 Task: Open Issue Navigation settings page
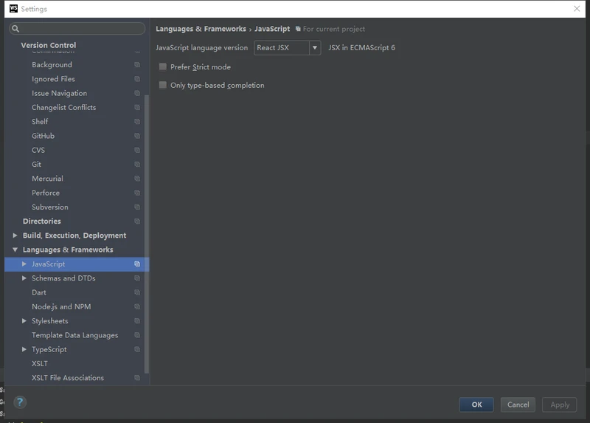pyautogui.click(x=60, y=94)
